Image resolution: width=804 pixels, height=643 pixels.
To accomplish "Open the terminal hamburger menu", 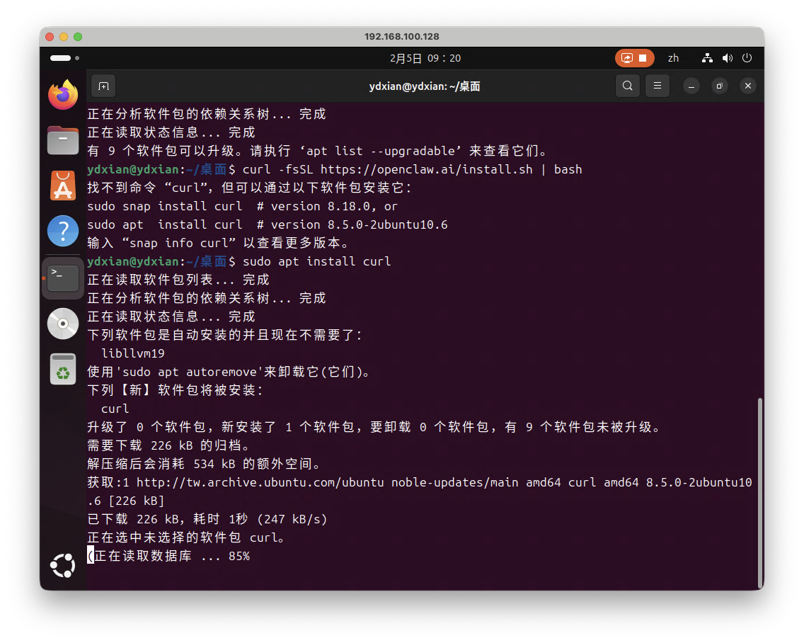I will (x=657, y=85).
